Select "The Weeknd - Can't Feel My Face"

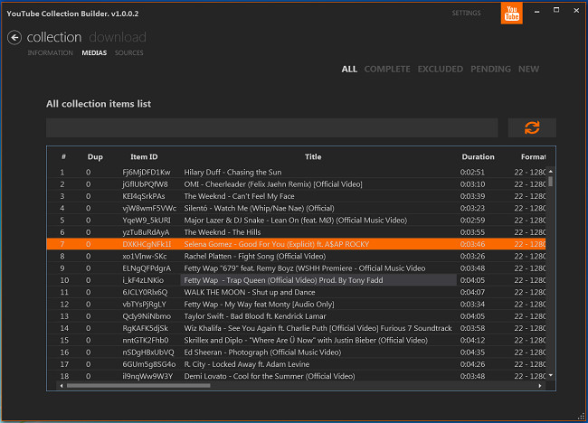[x=296, y=196]
